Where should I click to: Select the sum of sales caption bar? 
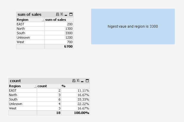pos(36,14)
